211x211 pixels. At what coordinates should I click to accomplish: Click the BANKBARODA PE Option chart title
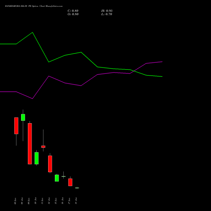[x=34, y=6]
